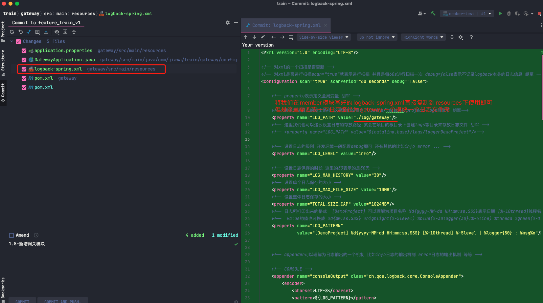Open the Side-by-side viewer dropdown

pos(324,37)
